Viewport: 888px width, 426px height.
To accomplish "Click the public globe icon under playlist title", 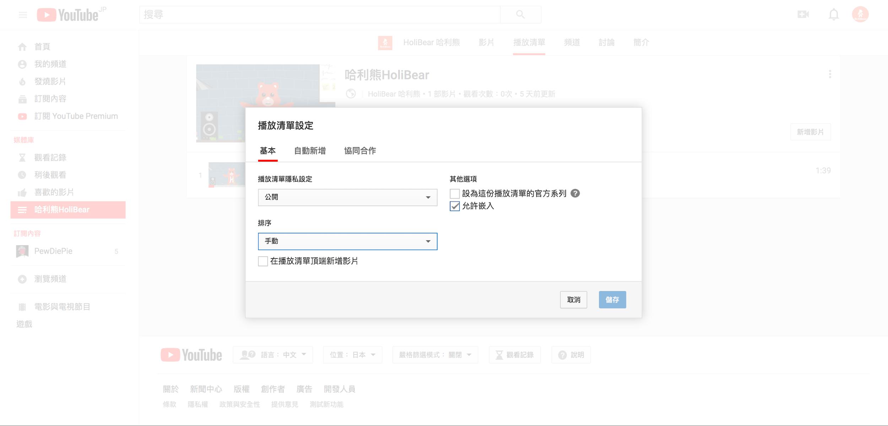I will tap(351, 93).
